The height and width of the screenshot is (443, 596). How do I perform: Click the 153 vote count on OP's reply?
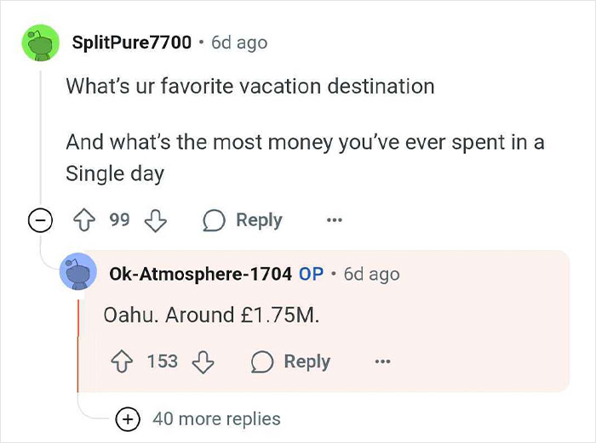(163, 361)
